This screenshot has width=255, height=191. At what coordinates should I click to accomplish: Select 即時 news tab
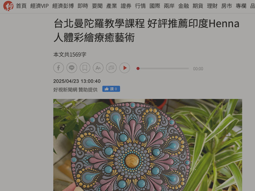point(83,6)
